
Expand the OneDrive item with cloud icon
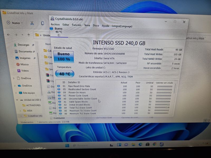tap(15, 86)
